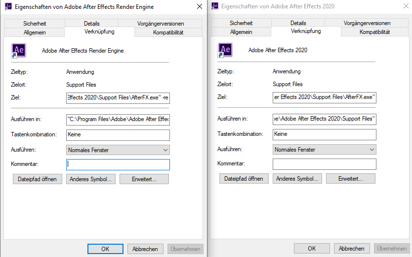Focus Kommentar field in After Effects 2020 dialog
This screenshot has width=412, height=257.
click(x=325, y=164)
